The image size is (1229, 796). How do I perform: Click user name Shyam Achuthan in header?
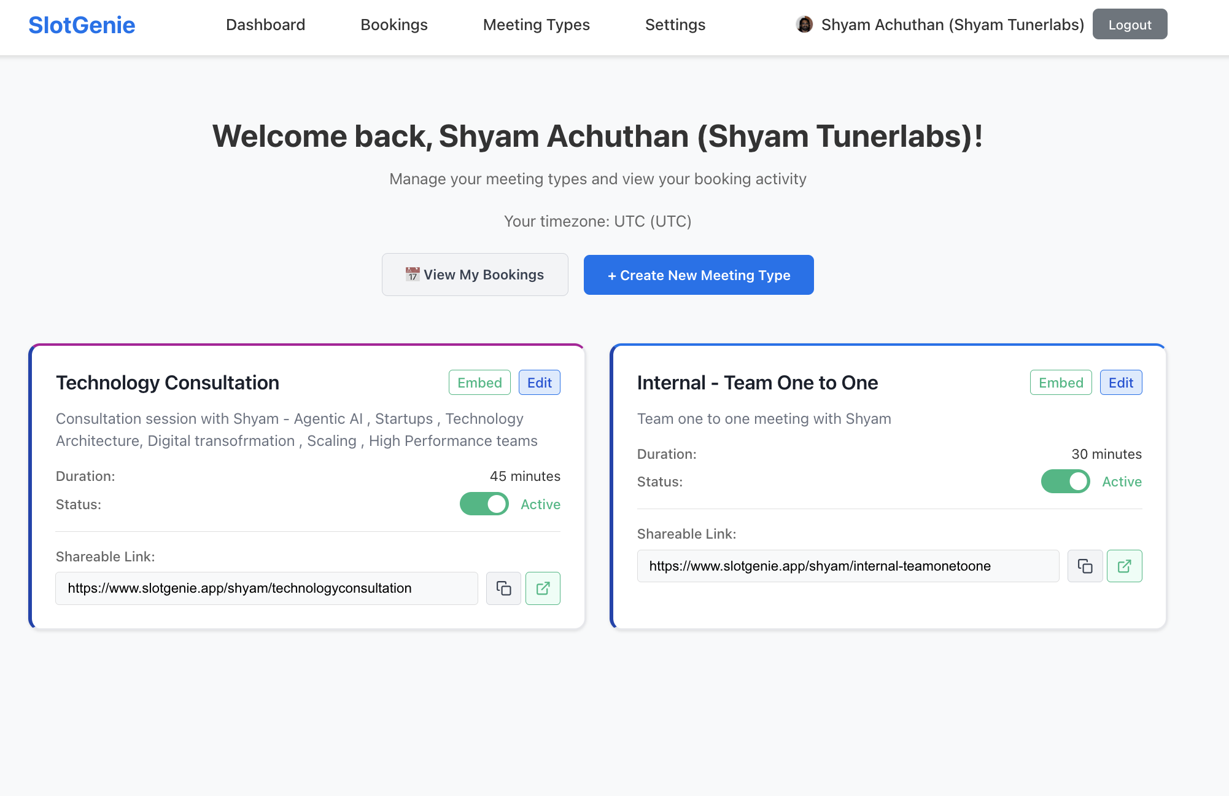point(953,25)
